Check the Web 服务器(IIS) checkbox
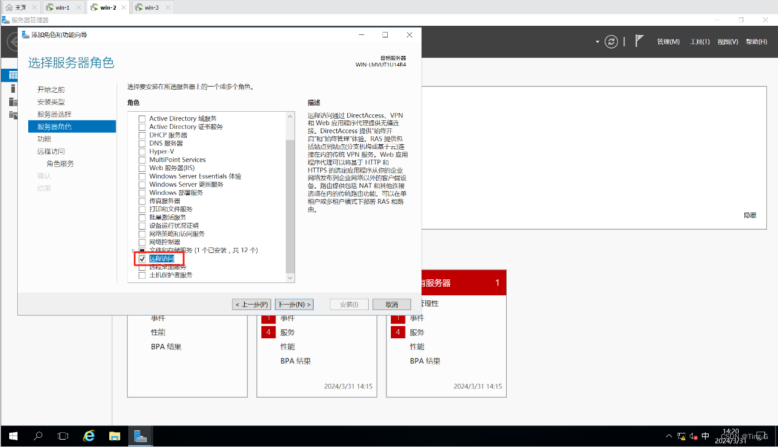778x447 pixels. click(x=142, y=168)
